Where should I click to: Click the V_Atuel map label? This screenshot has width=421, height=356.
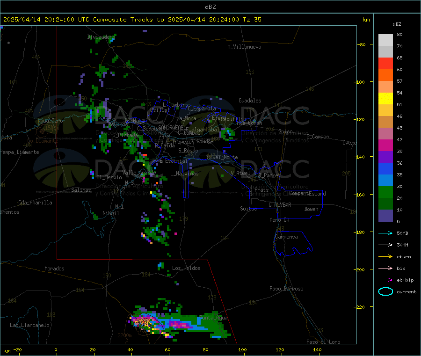[x=240, y=173]
